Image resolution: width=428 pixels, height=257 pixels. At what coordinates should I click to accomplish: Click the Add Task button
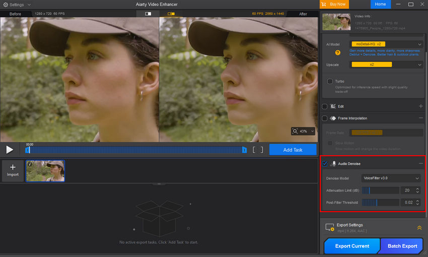[293, 150]
